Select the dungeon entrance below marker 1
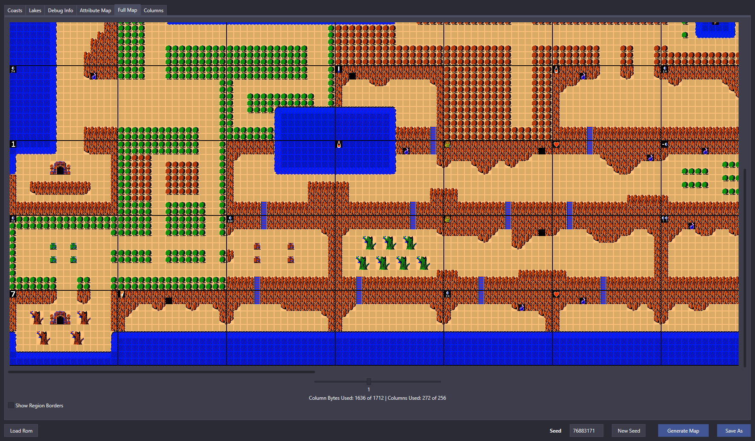 (x=60, y=168)
